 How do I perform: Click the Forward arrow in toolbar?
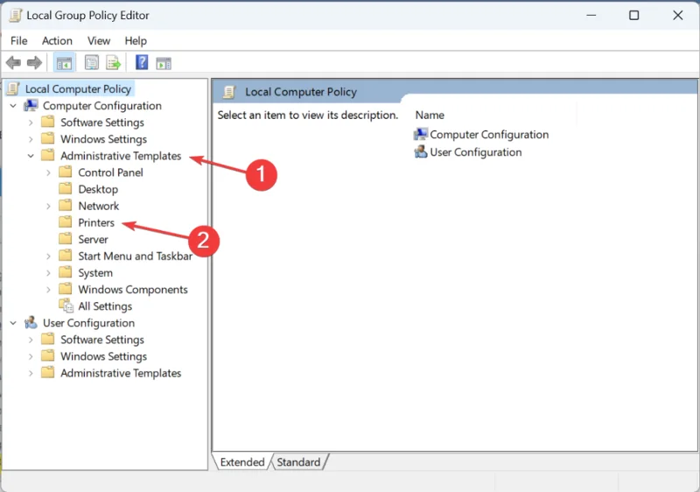point(34,62)
